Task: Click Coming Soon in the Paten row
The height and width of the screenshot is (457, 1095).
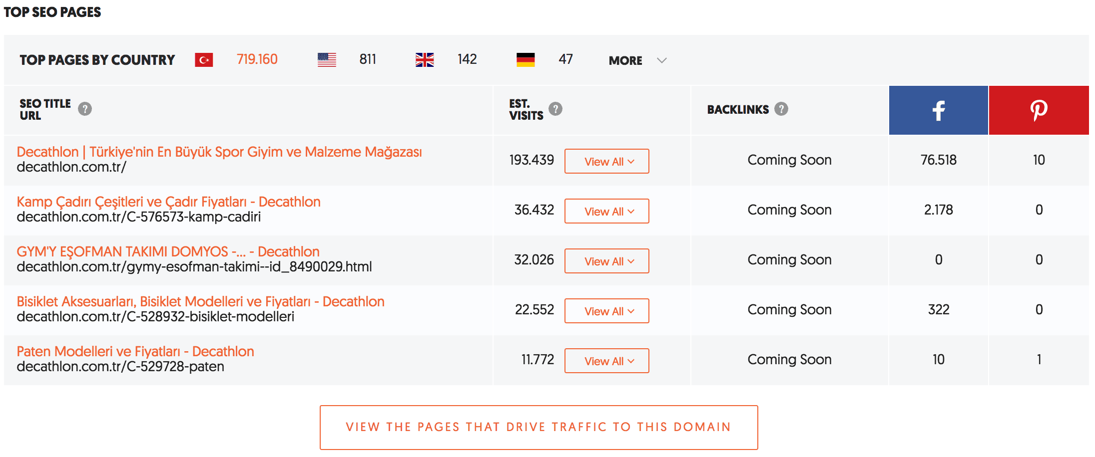Action: [x=789, y=360]
